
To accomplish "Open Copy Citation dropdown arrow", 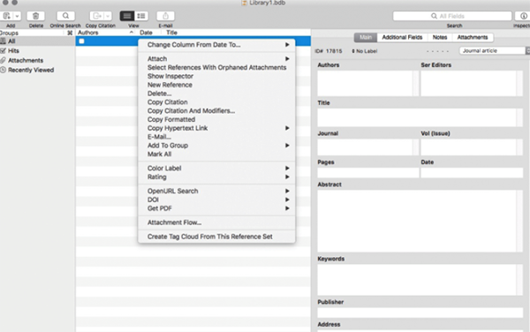I will pyautogui.click(x=108, y=16).
